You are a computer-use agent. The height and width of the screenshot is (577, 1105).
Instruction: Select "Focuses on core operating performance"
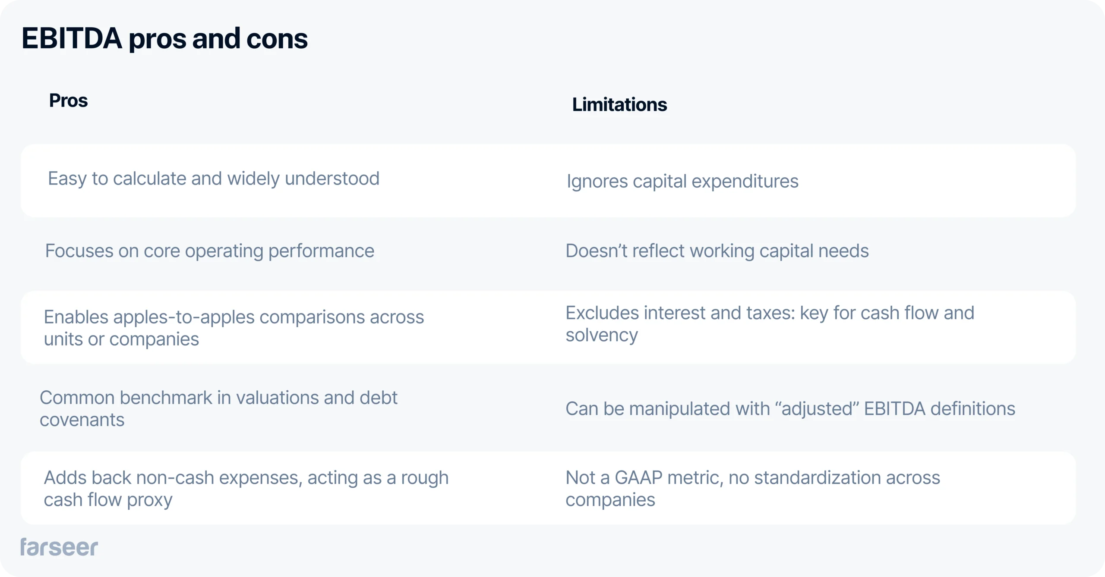coord(210,251)
